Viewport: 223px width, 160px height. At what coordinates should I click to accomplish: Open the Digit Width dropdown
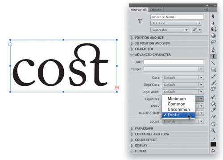[x=183, y=92]
